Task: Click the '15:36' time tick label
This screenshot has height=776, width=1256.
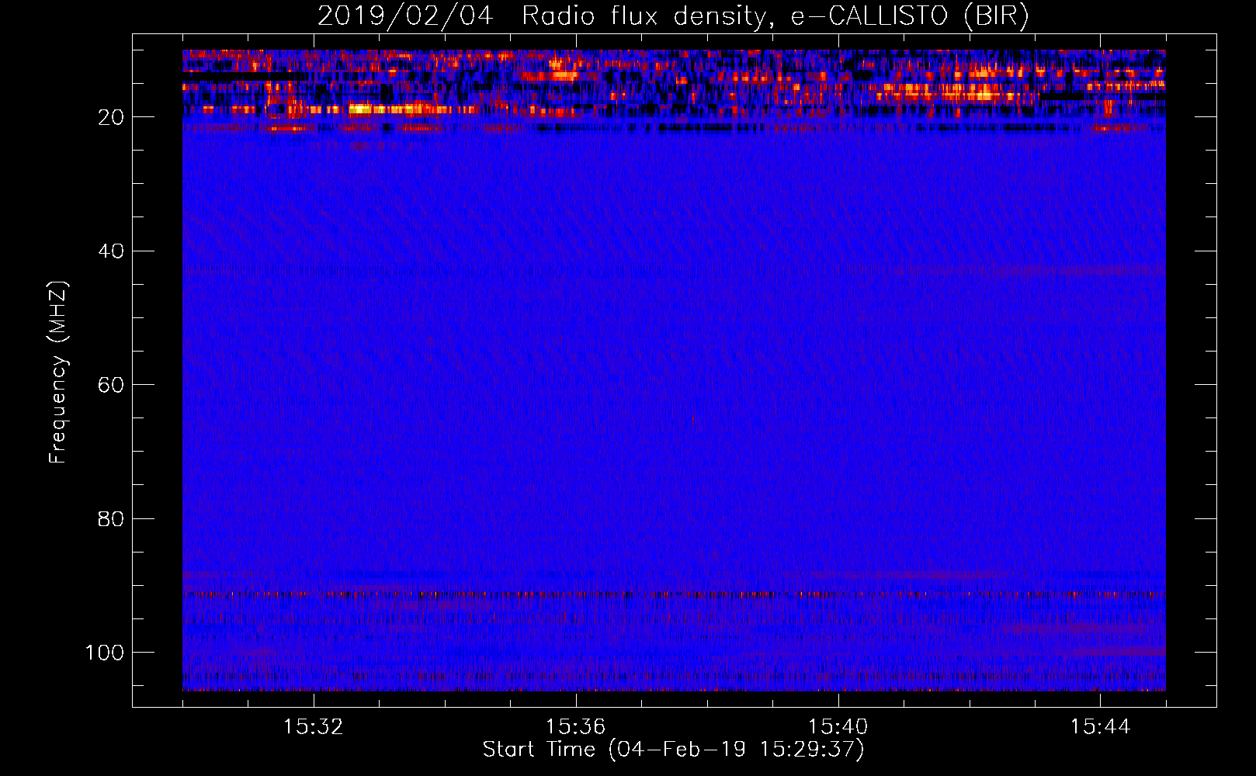Action: point(575,727)
